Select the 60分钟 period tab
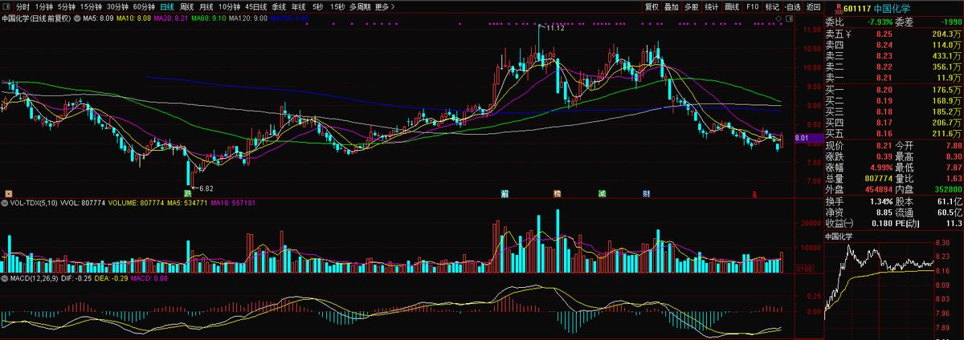The width and height of the screenshot is (964, 340). [x=145, y=6]
